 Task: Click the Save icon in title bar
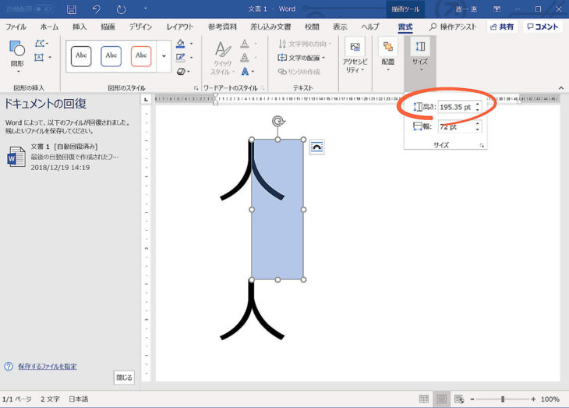click(x=72, y=9)
